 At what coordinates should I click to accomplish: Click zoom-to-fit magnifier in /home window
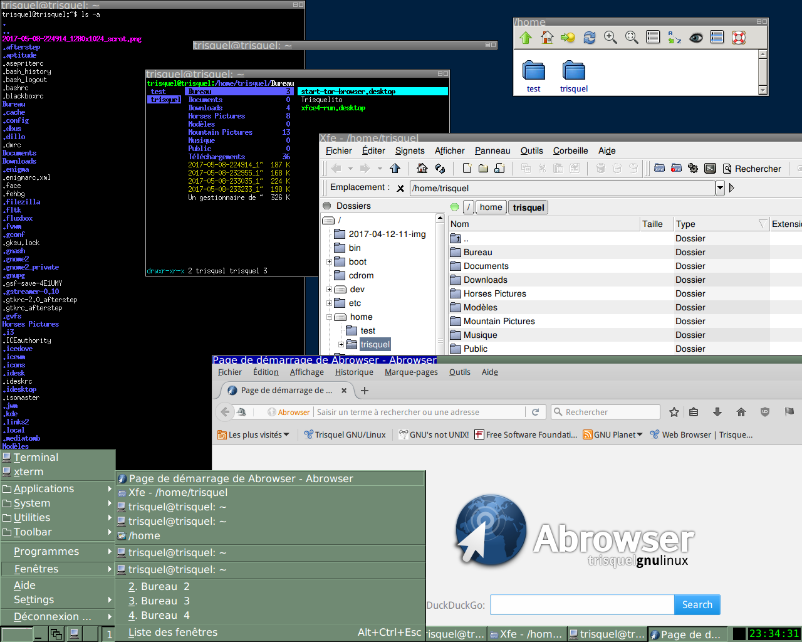(x=632, y=38)
